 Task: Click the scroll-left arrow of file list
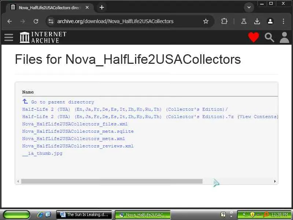(18, 181)
